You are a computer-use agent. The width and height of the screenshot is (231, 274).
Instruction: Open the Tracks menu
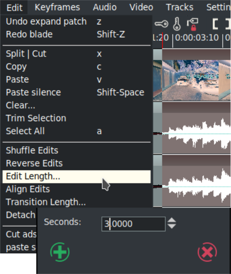click(180, 7)
